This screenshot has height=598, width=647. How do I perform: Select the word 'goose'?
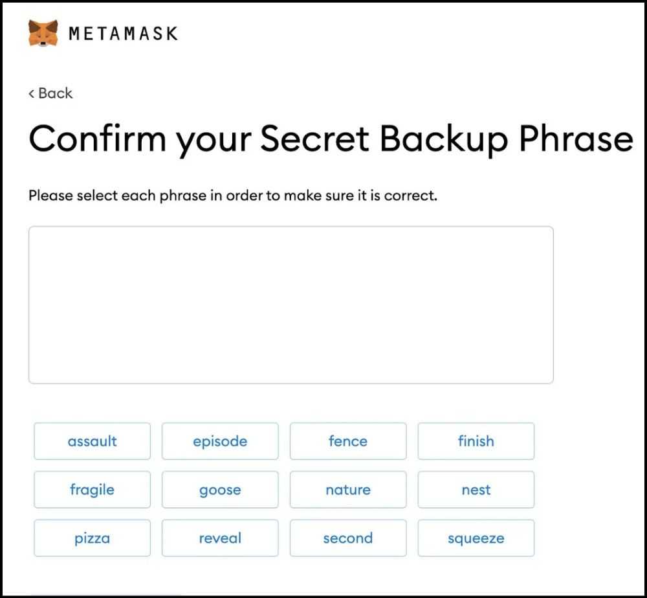[219, 490]
